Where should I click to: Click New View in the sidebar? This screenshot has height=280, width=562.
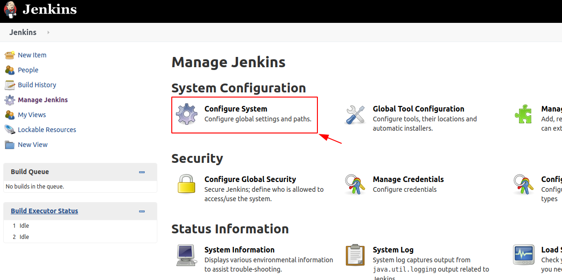click(33, 145)
